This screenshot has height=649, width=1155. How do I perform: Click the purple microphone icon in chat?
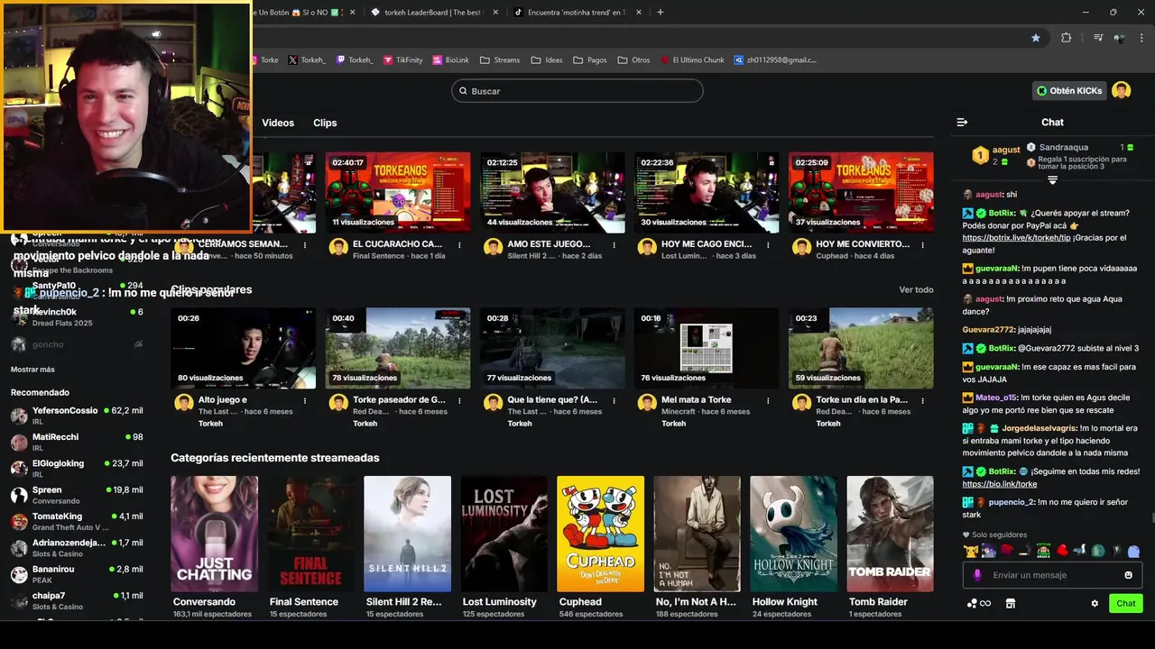pyautogui.click(x=977, y=575)
